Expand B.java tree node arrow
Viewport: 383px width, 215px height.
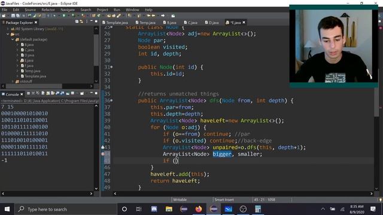coord(17,45)
